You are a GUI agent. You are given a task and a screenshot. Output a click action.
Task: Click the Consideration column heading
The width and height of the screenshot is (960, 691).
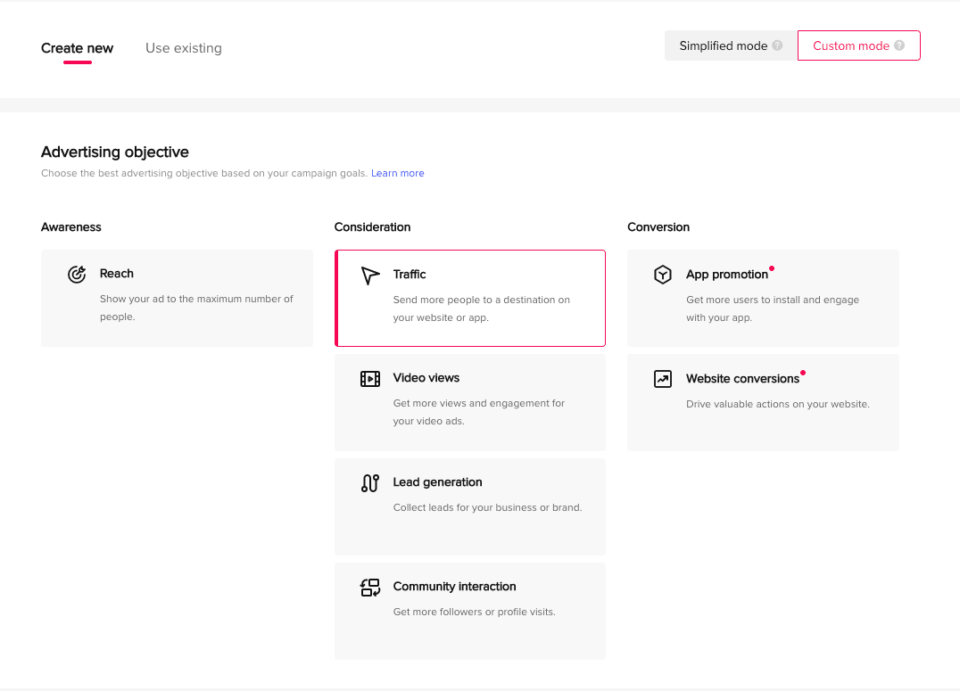372,227
